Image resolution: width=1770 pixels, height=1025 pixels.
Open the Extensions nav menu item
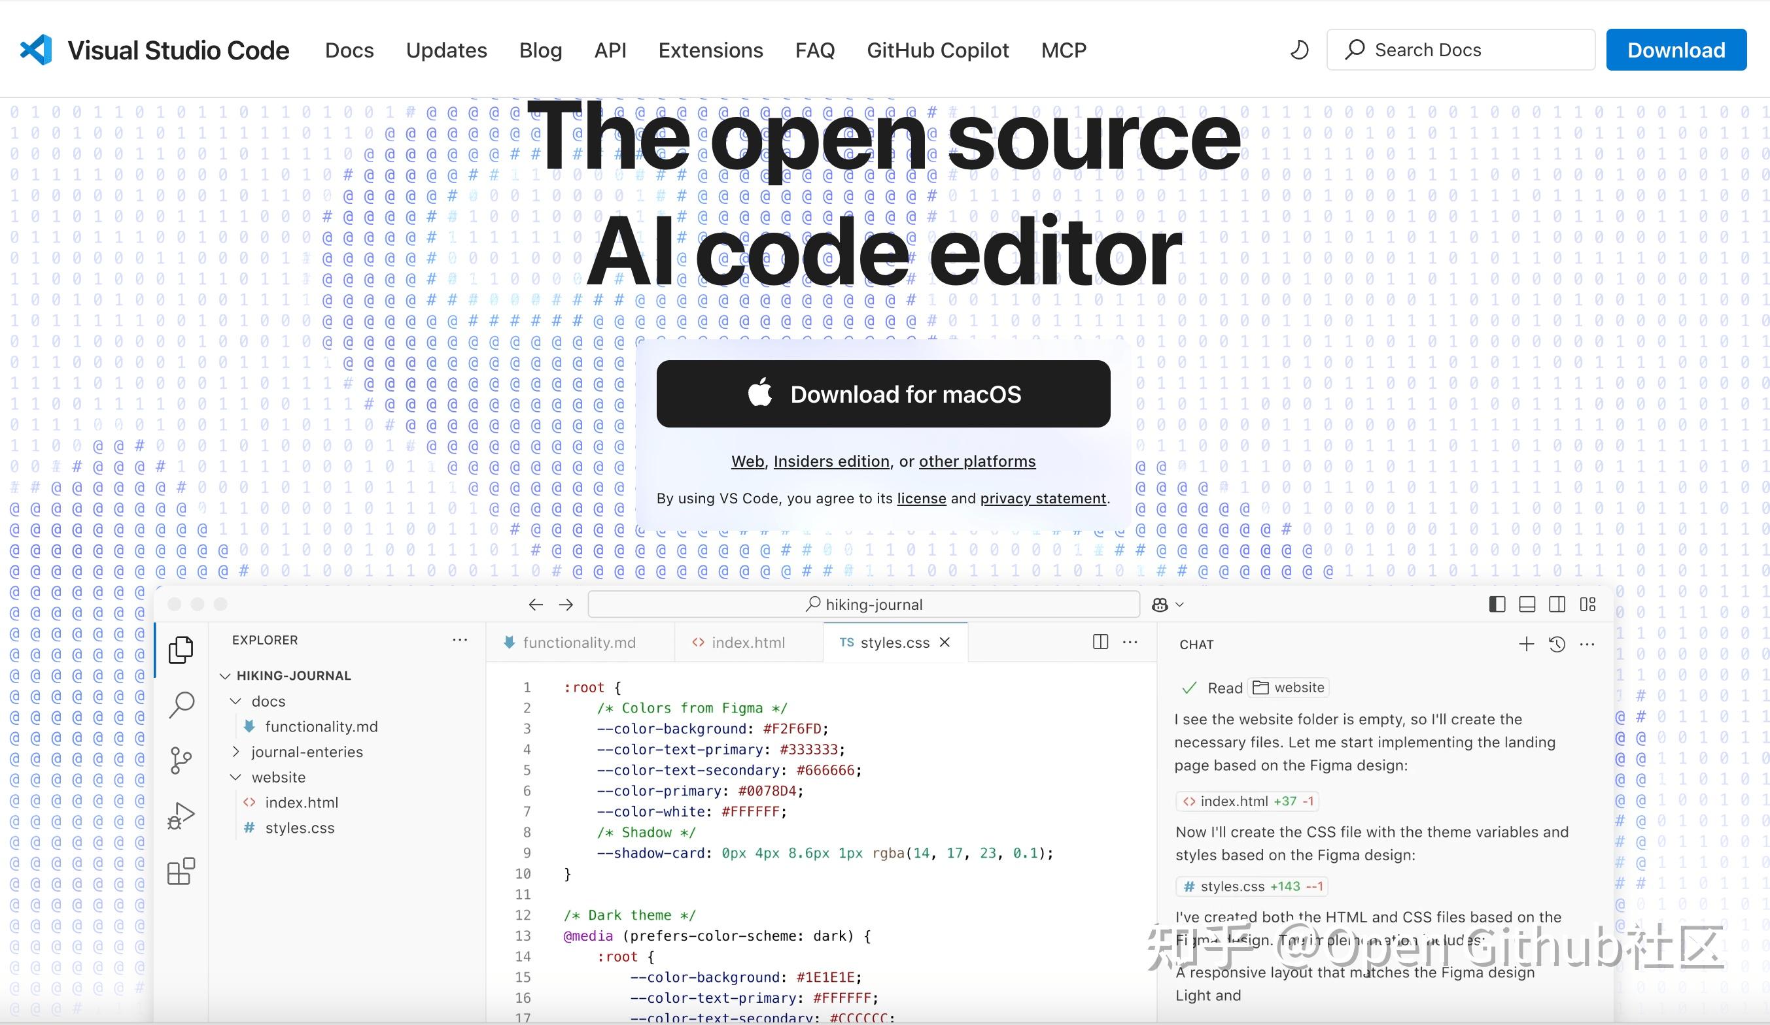(x=710, y=50)
